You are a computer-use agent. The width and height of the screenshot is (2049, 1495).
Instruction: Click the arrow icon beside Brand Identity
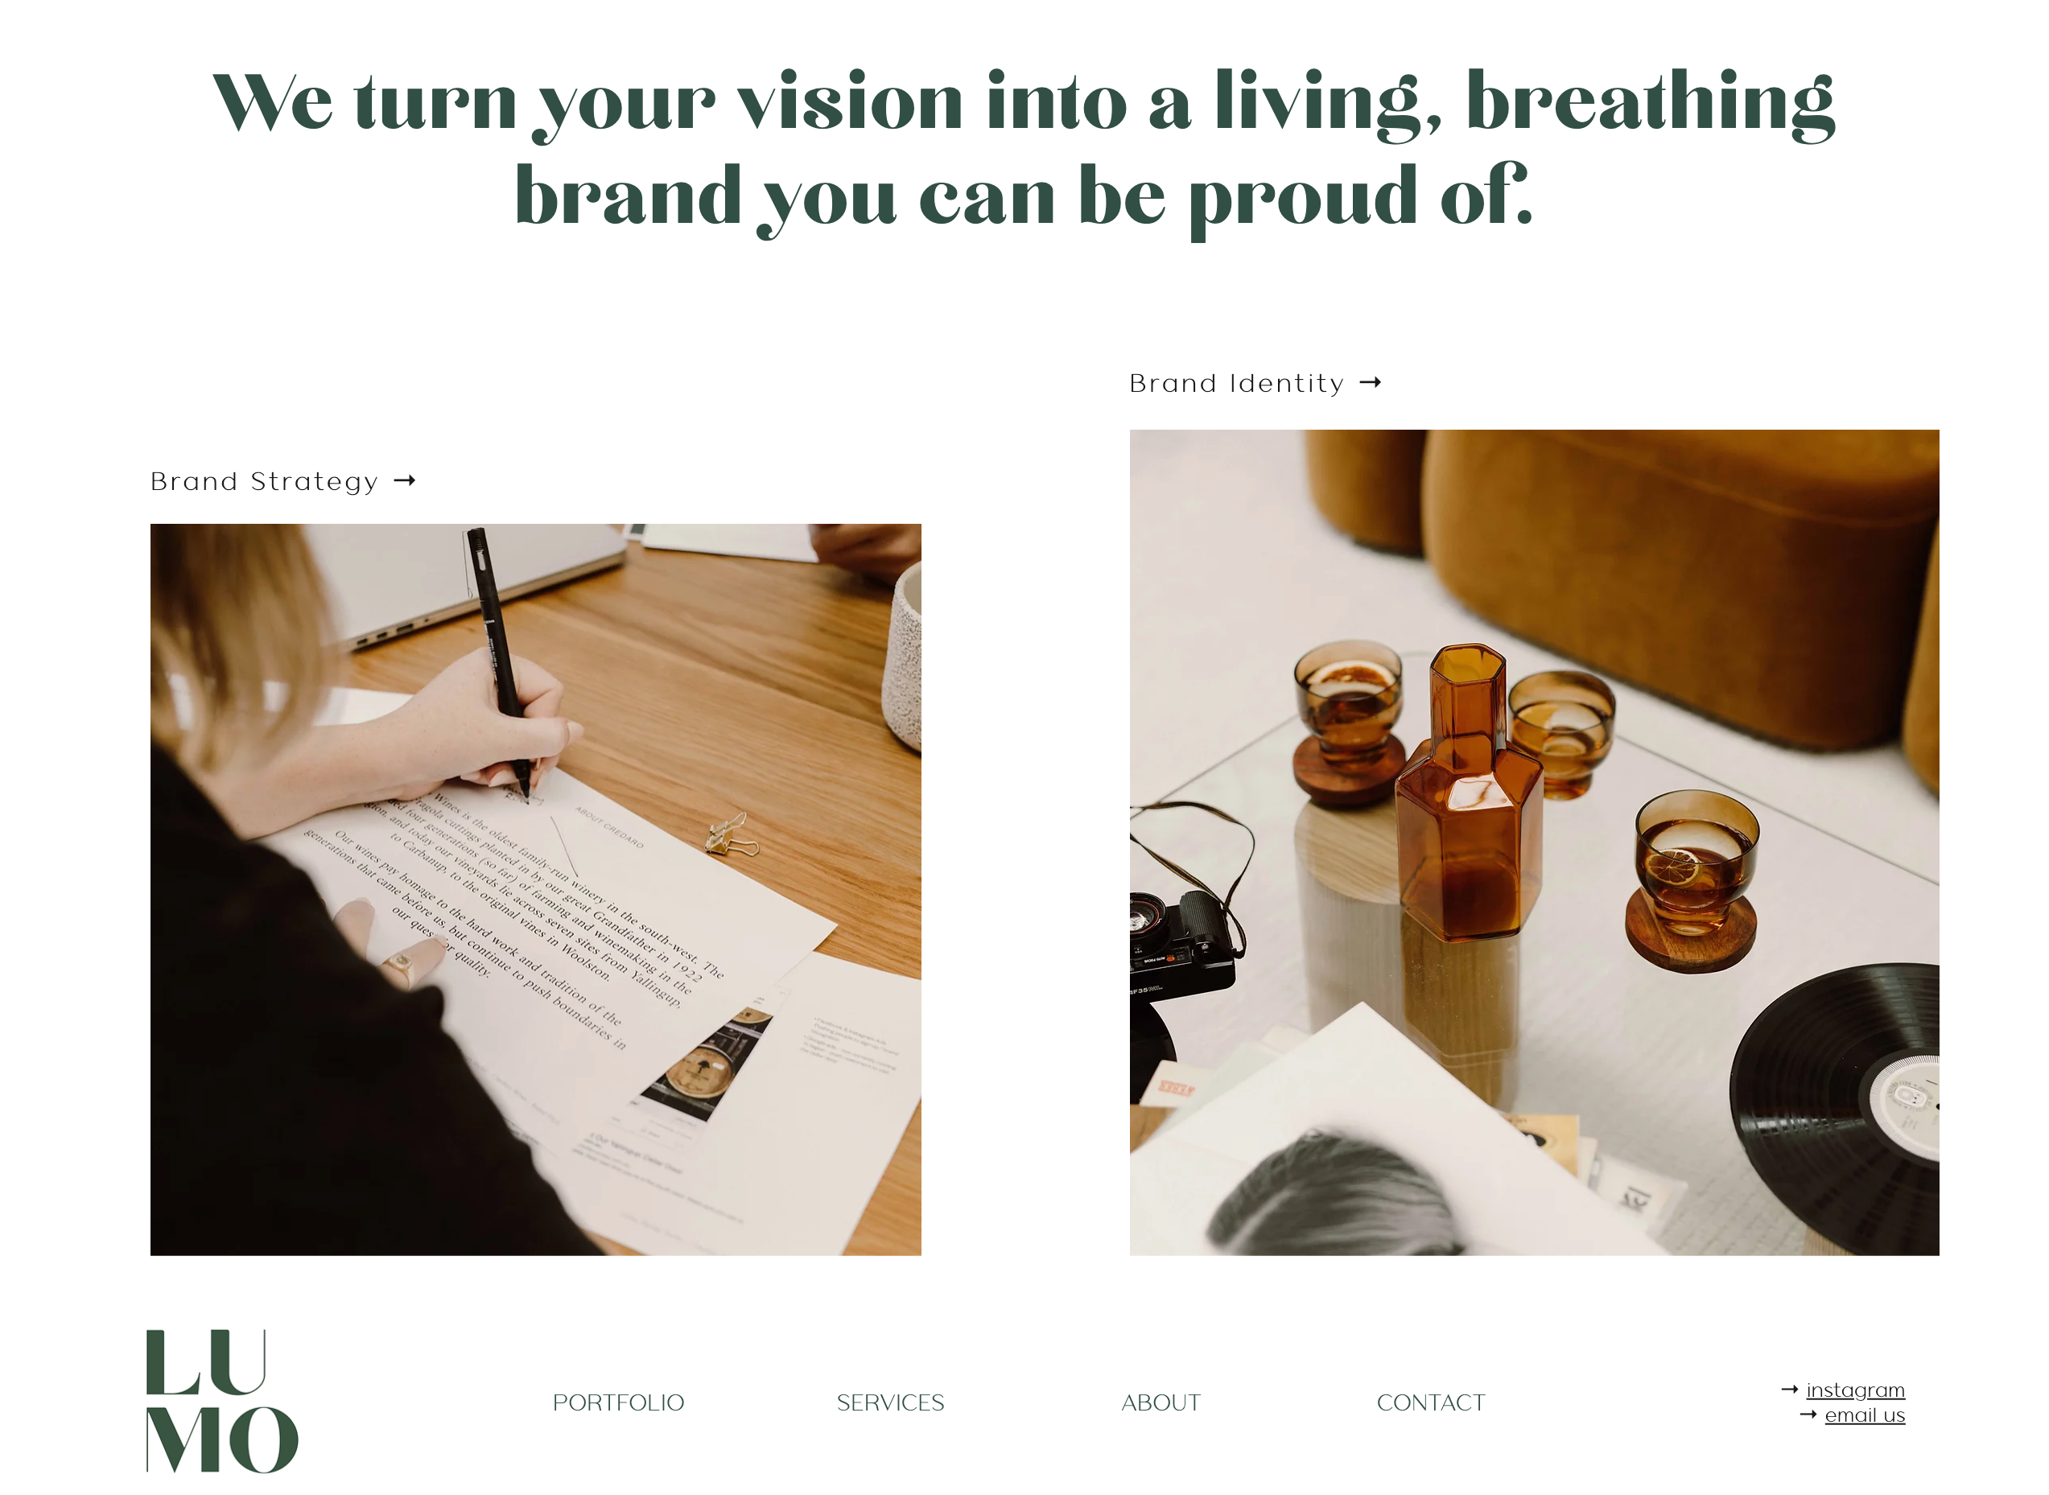(1371, 383)
